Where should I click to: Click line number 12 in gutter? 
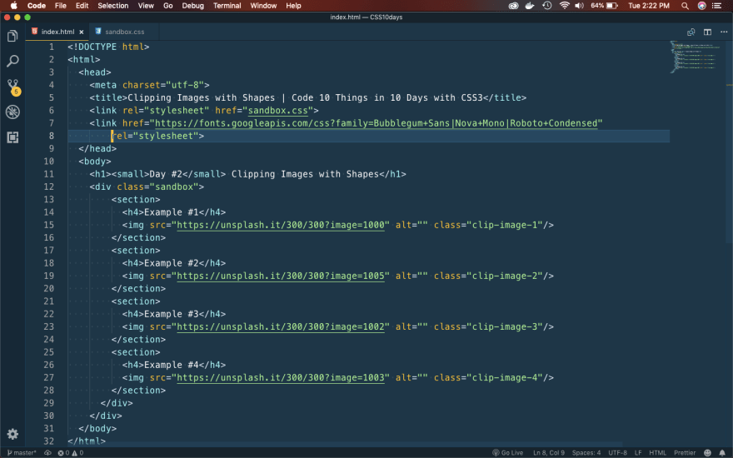tap(48, 187)
